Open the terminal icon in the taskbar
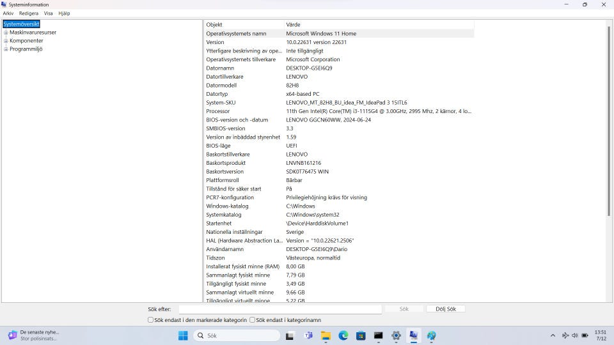The image size is (614, 345). pos(379,335)
